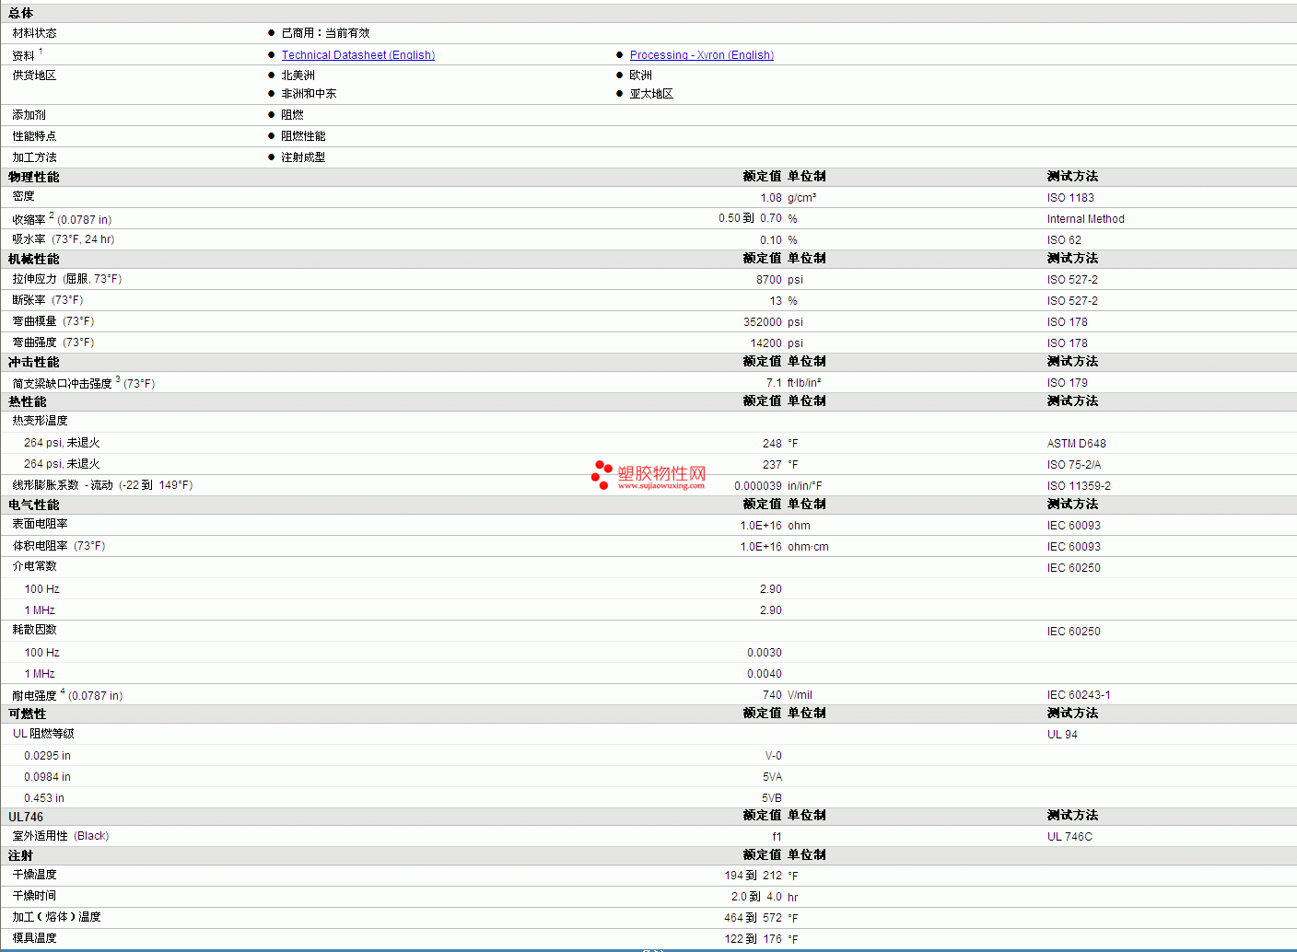1297x952 pixels.
Task: Click the bullet before 亚太地区
Action: (620, 94)
